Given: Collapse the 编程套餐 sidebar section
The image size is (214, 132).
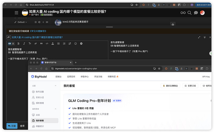Looking at the screenshot, I should pyautogui.click(x=56, y=109).
